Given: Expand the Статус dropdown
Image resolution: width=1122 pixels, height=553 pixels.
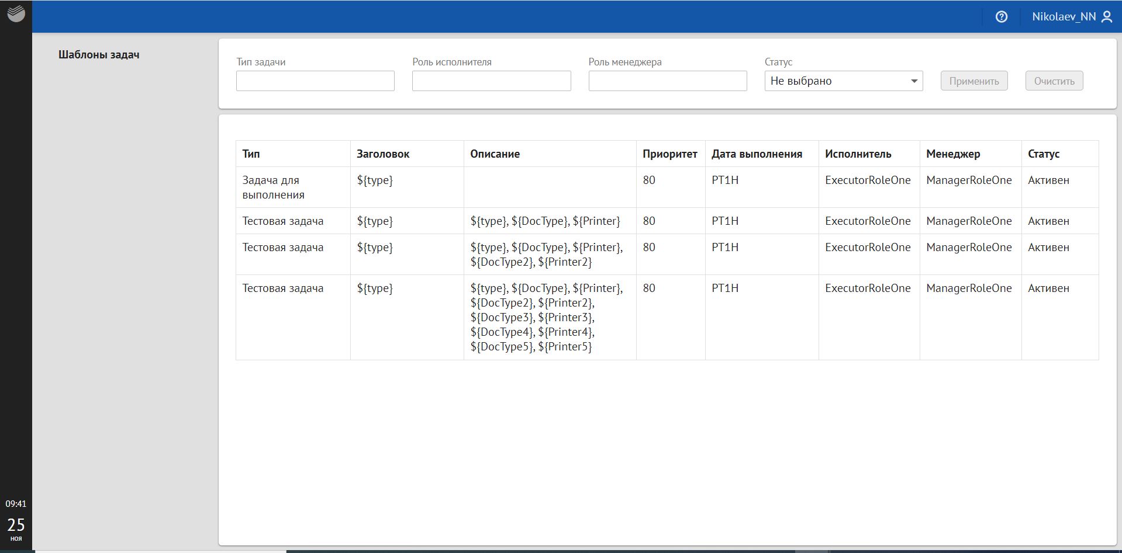Looking at the screenshot, I should (843, 81).
